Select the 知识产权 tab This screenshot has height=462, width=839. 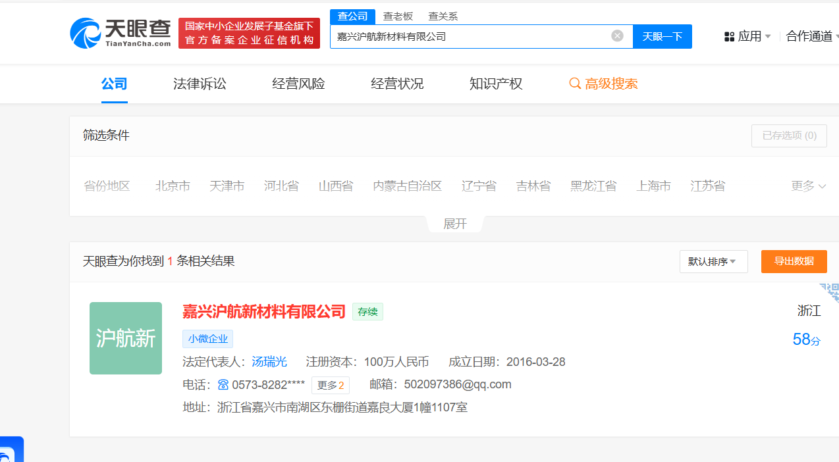pyautogui.click(x=496, y=84)
